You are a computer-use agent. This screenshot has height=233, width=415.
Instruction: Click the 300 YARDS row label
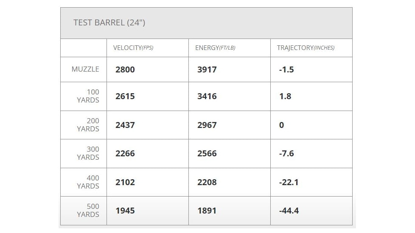point(88,153)
